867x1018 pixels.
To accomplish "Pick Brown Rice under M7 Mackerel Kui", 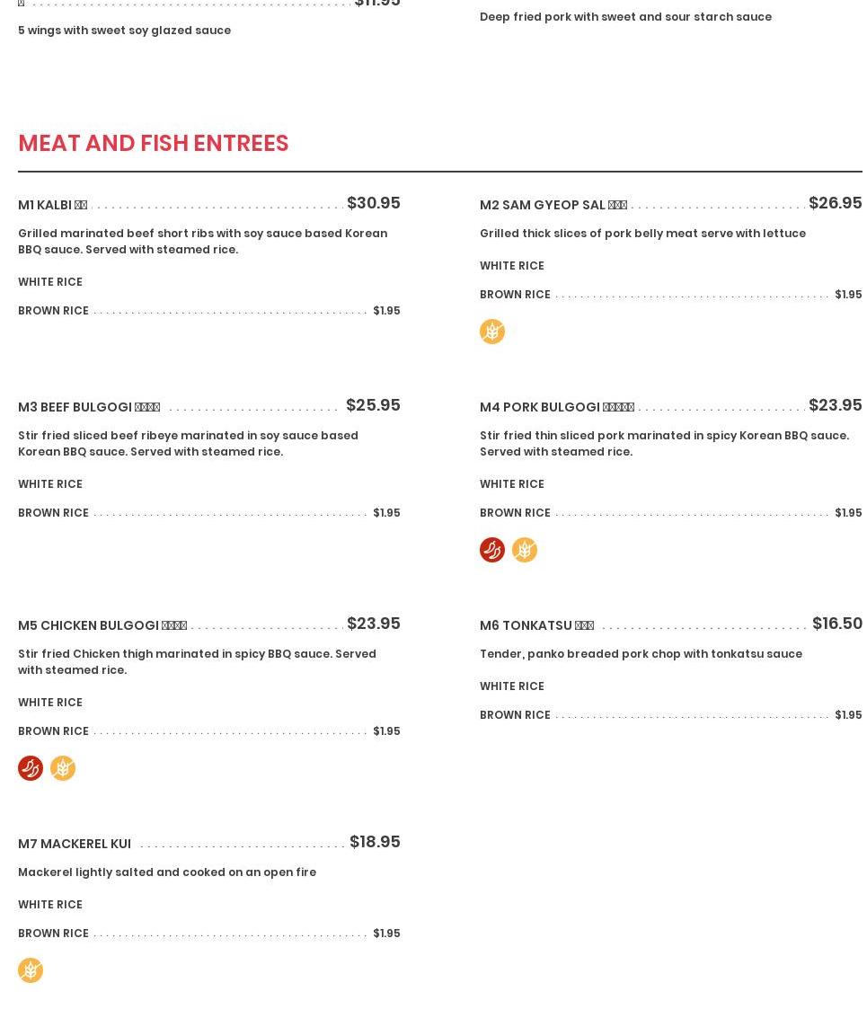I will (53, 934).
